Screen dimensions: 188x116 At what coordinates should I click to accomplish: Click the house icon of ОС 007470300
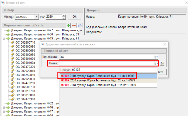click(x=13, y=99)
